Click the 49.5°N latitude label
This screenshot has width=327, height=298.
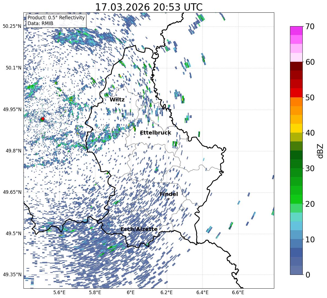click(x=13, y=233)
